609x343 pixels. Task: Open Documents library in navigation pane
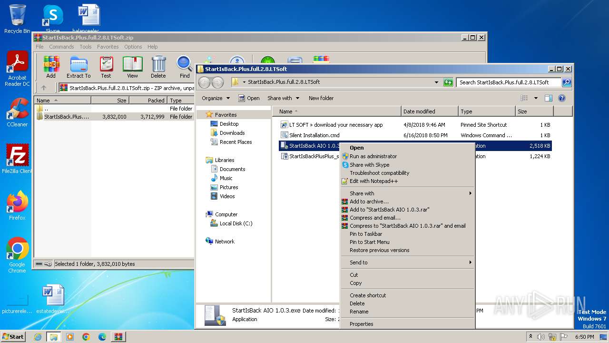232,169
